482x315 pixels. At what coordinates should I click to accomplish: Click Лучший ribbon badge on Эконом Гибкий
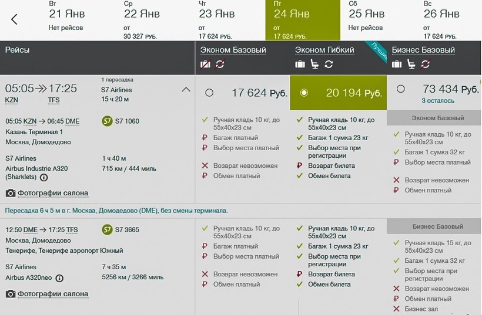(x=377, y=50)
